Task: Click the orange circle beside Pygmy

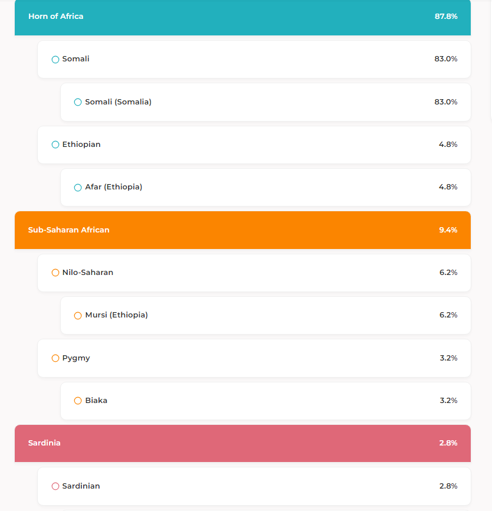Action: [x=55, y=358]
